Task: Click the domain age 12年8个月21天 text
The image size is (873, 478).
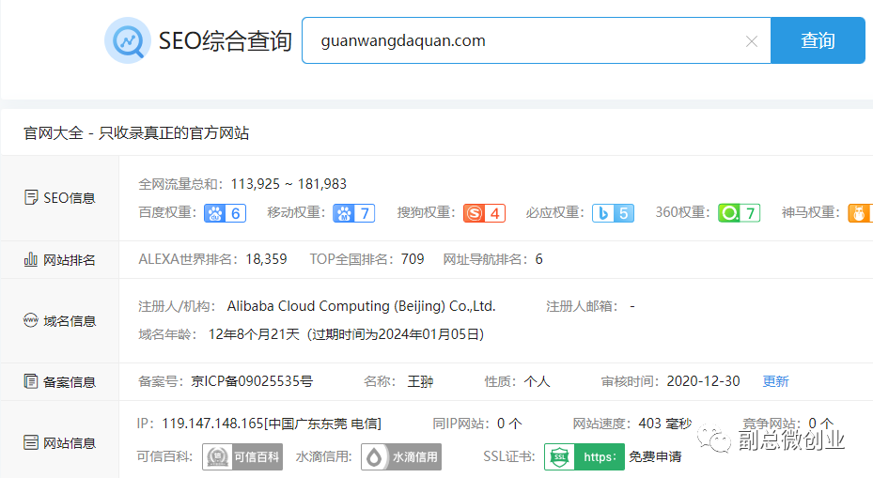Action: tap(254, 334)
